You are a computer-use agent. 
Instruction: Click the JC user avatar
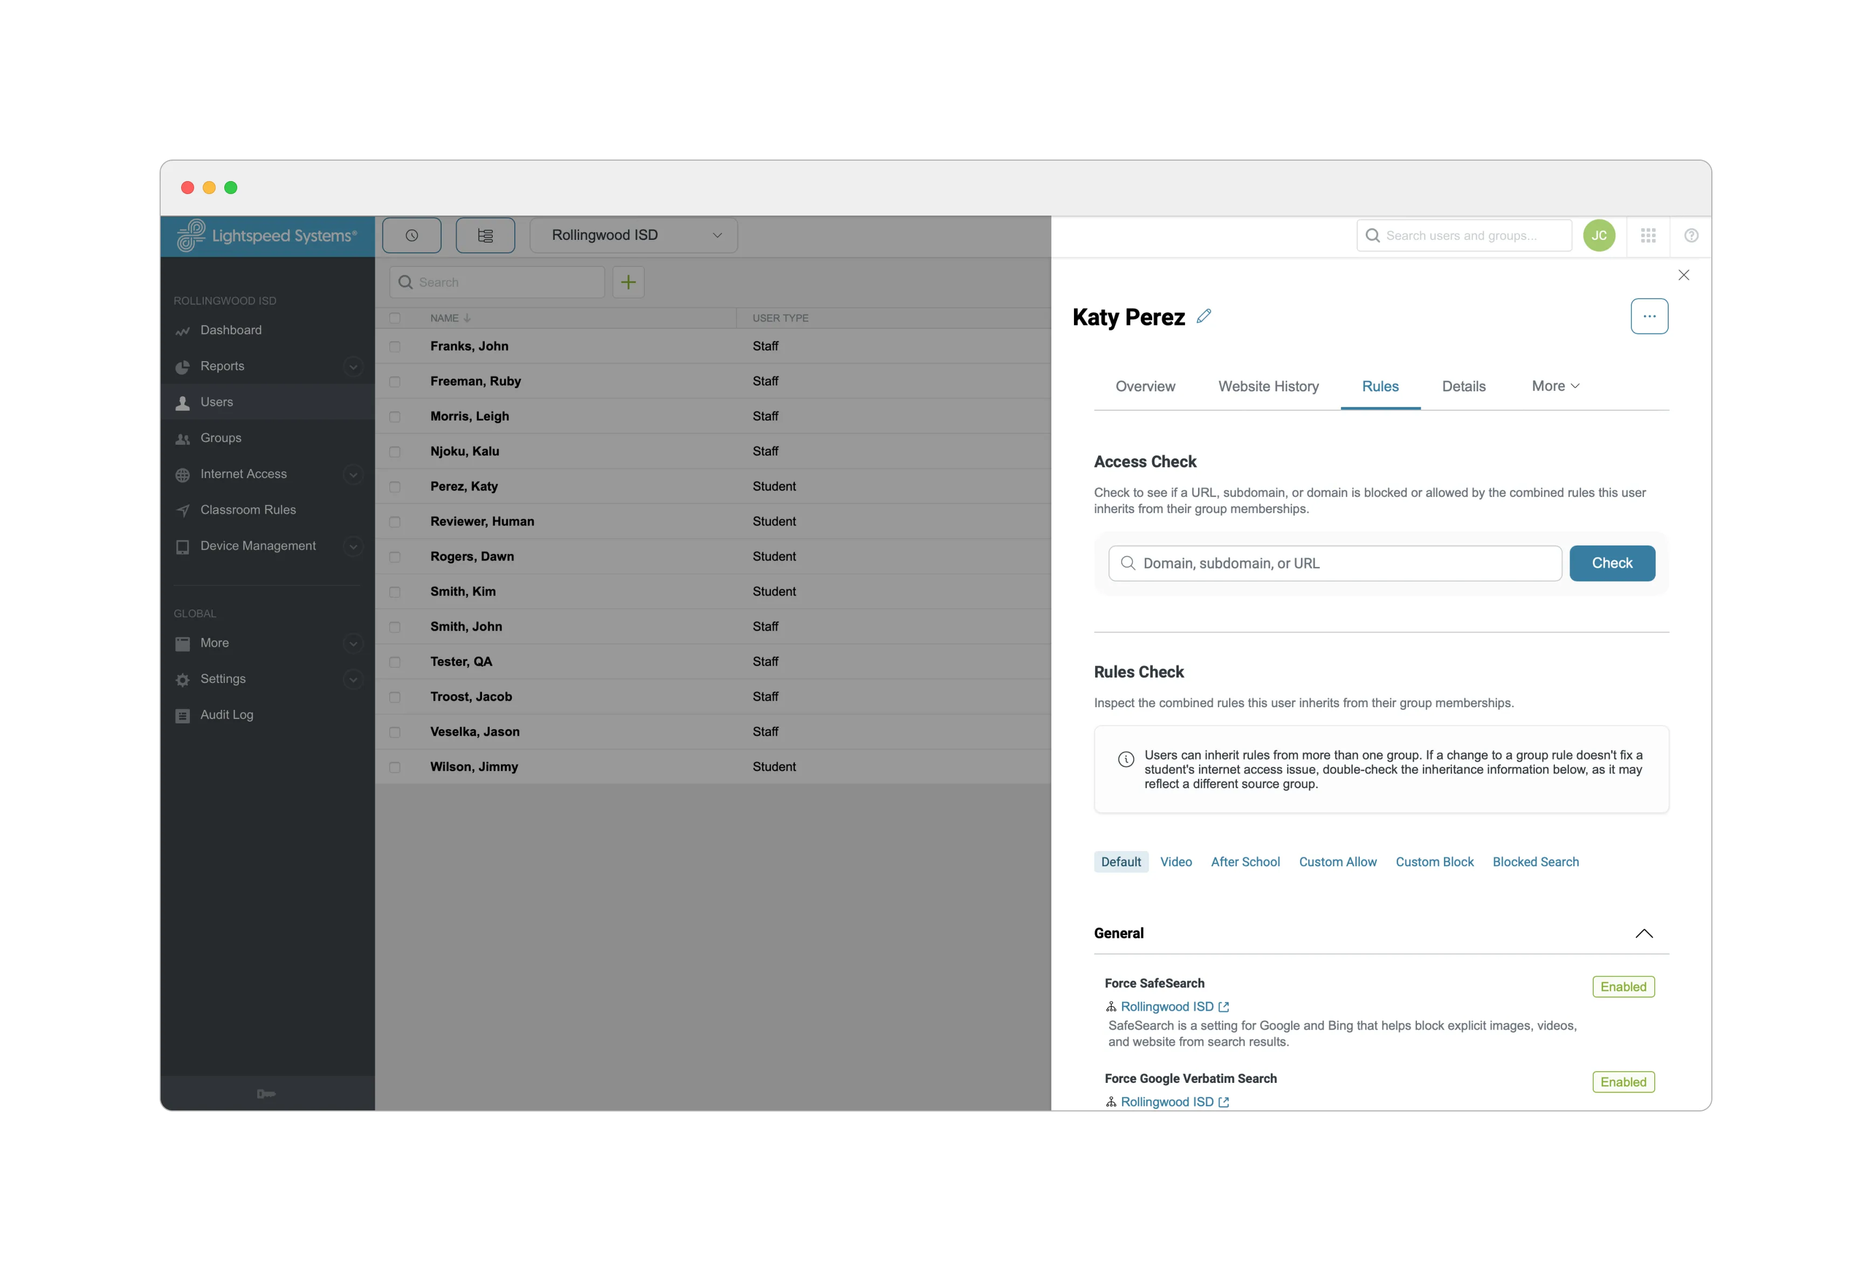point(1598,235)
